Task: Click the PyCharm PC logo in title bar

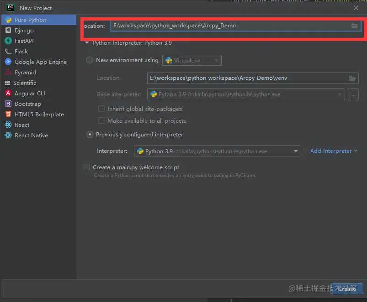Action: coord(11,8)
